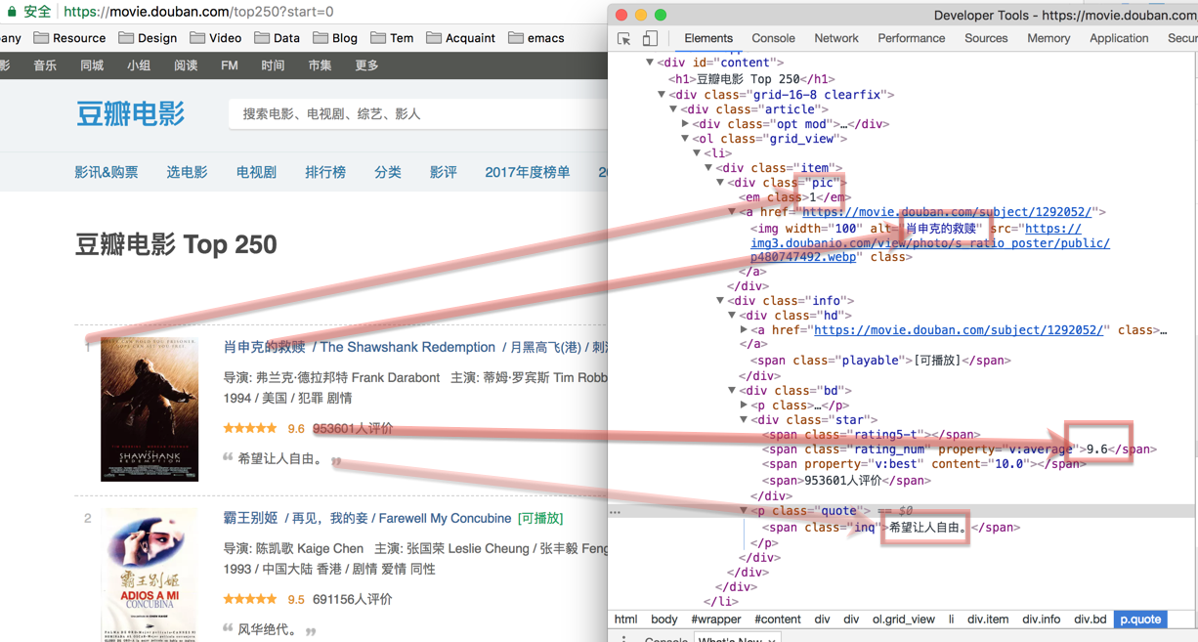Open the 电视剧 navigation link
Viewport: 1198px width, 642px height.
coord(256,172)
